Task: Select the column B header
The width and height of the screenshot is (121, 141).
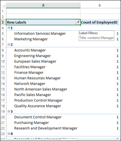Action: [x=100, y=5]
